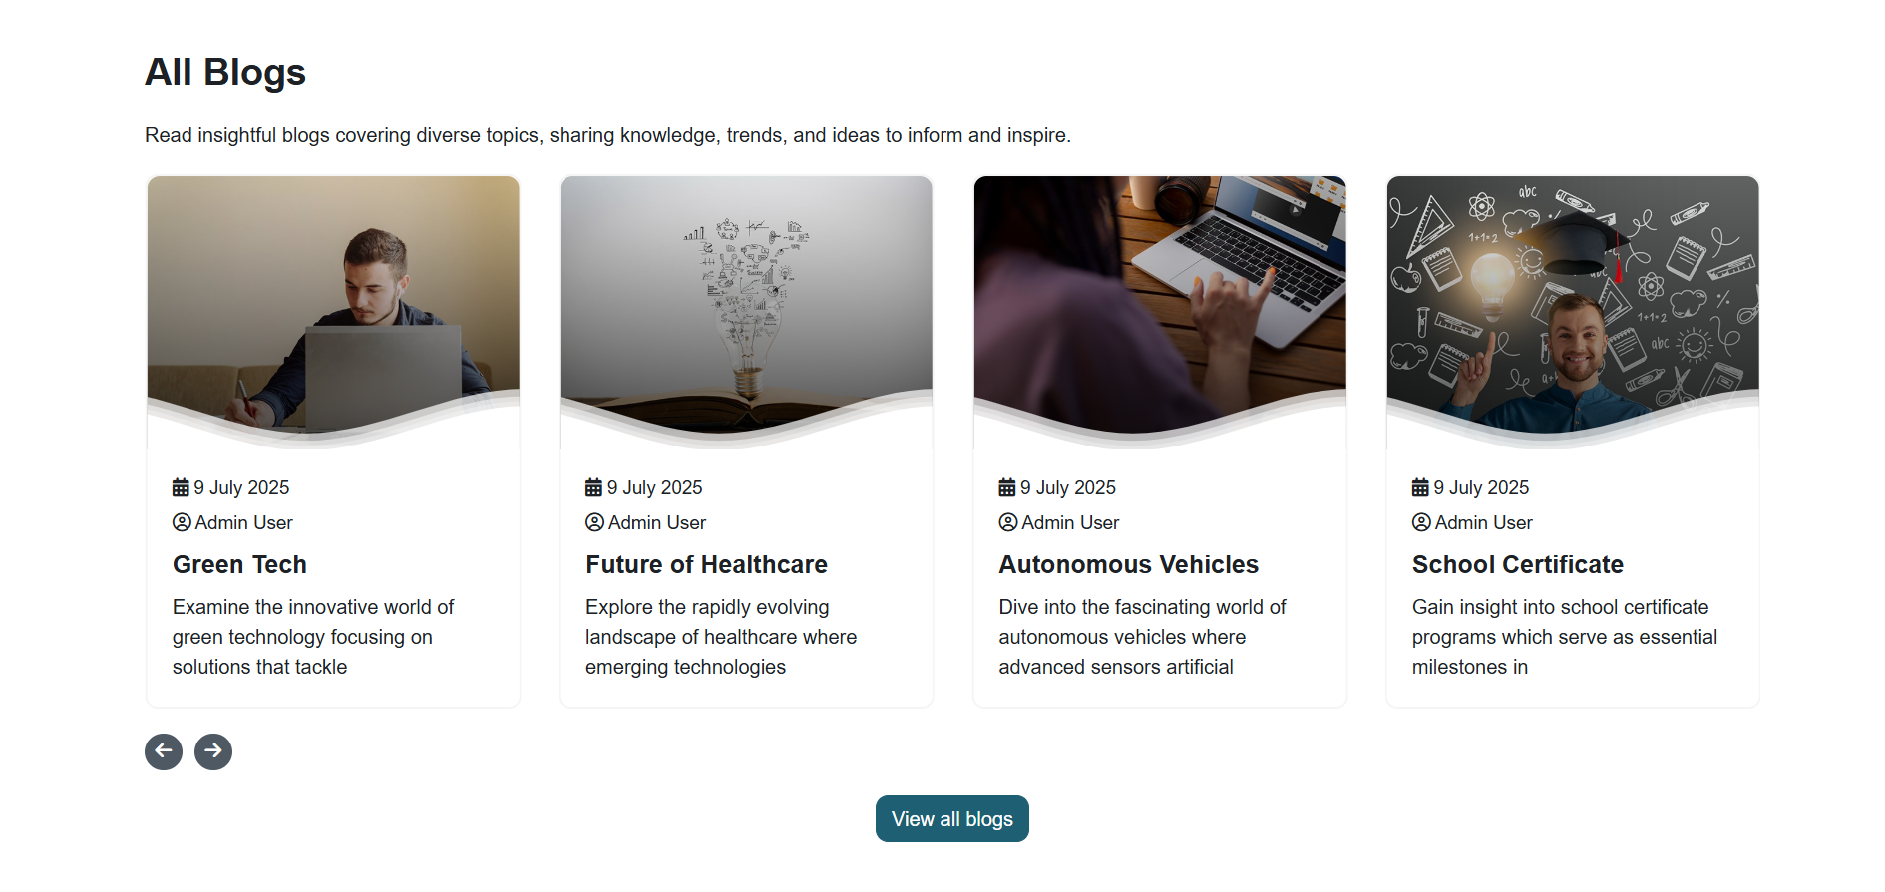Click the date on Autonomous Vehicles card
The width and height of the screenshot is (1885, 892).
(x=1068, y=487)
